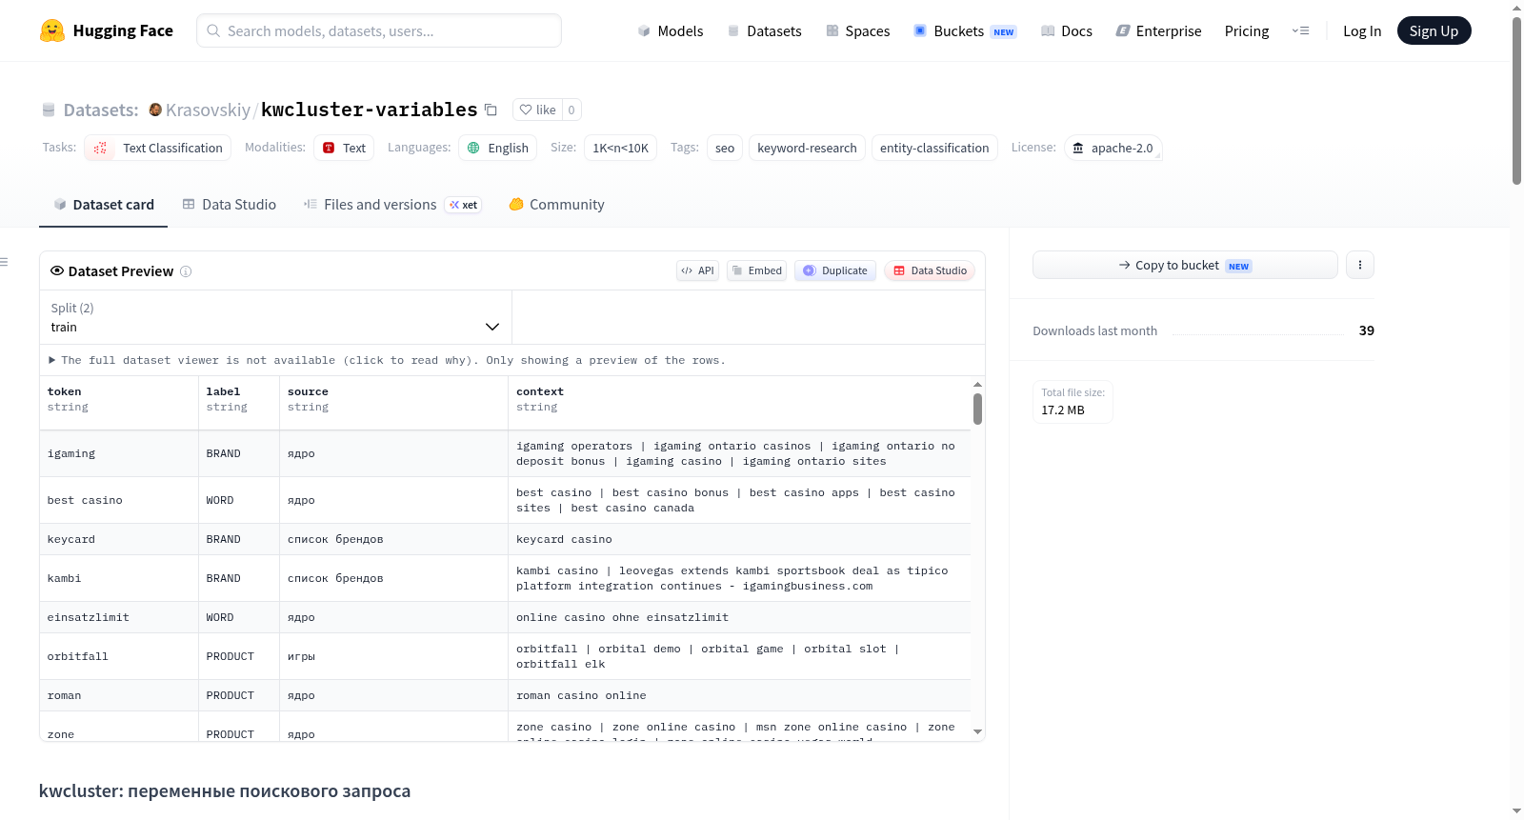Focus the search models input field
The height and width of the screenshot is (820, 1524).
(379, 30)
